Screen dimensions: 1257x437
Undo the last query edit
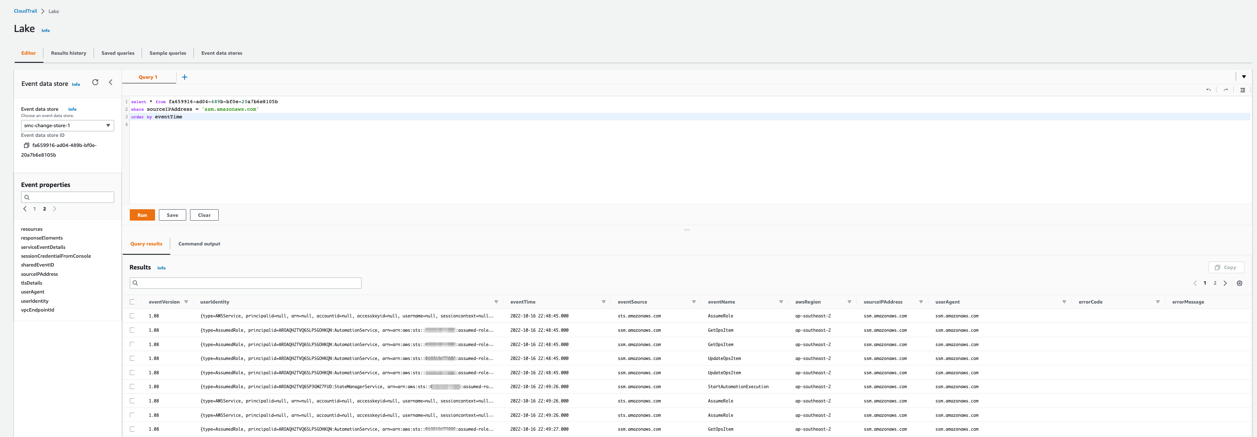(1208, 90)
